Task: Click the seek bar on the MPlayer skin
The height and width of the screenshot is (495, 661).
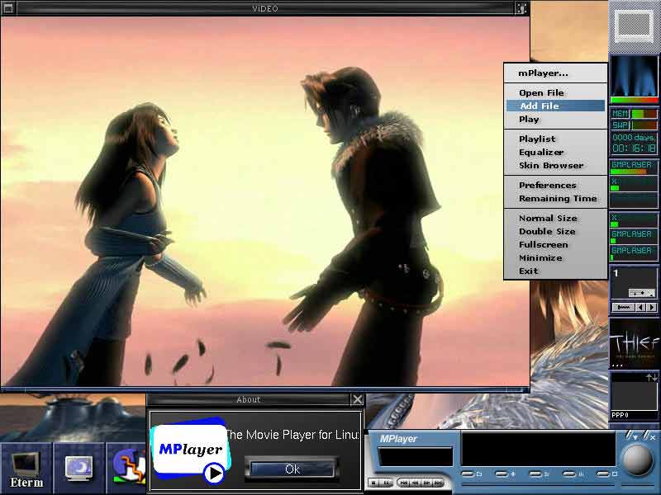Action: [x=537, y=483]
